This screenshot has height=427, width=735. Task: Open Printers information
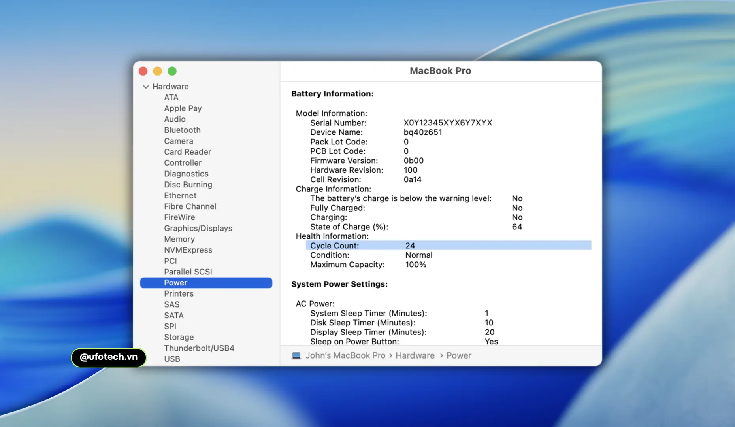coord(179,294)
